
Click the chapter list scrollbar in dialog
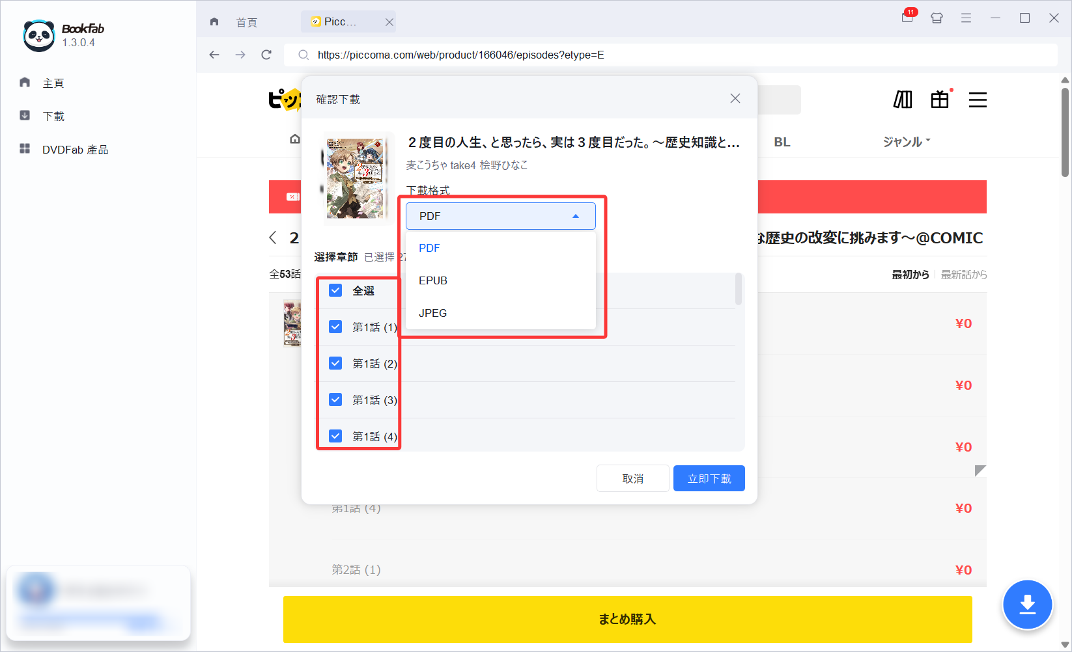[x=739, y=289]
